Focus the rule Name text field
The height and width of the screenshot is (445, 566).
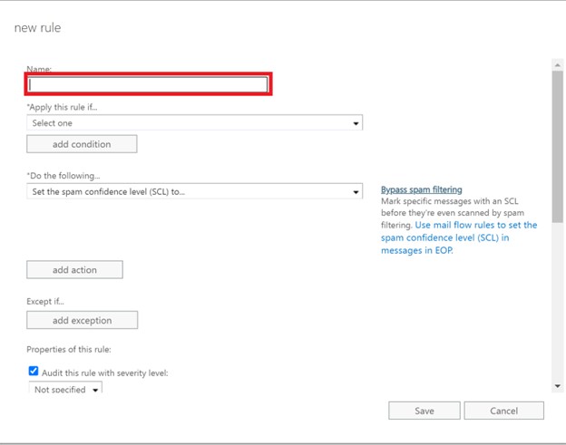pos(148,85)
